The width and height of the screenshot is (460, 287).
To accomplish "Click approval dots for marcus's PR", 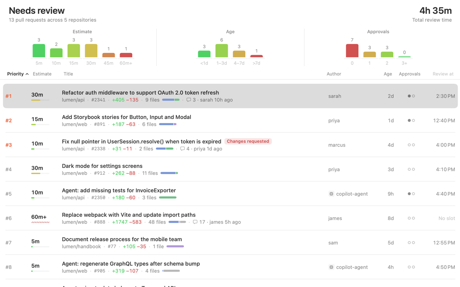I will point(411,145).
